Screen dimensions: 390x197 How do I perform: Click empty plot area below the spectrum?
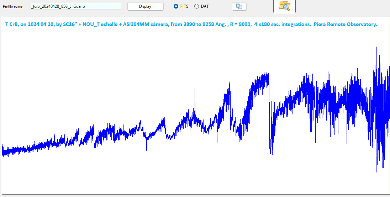[142, 174]
